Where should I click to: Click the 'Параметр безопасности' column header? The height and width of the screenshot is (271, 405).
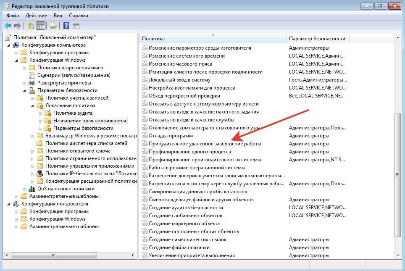tap(318, 39)
